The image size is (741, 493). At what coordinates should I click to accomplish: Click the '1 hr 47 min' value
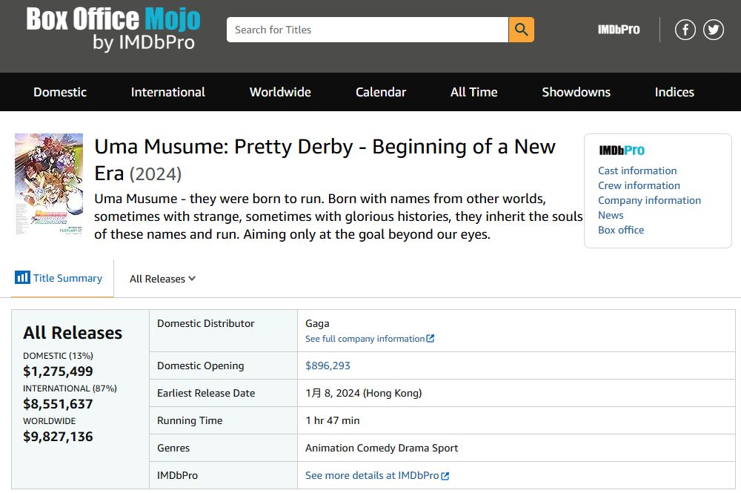[332, 420]
